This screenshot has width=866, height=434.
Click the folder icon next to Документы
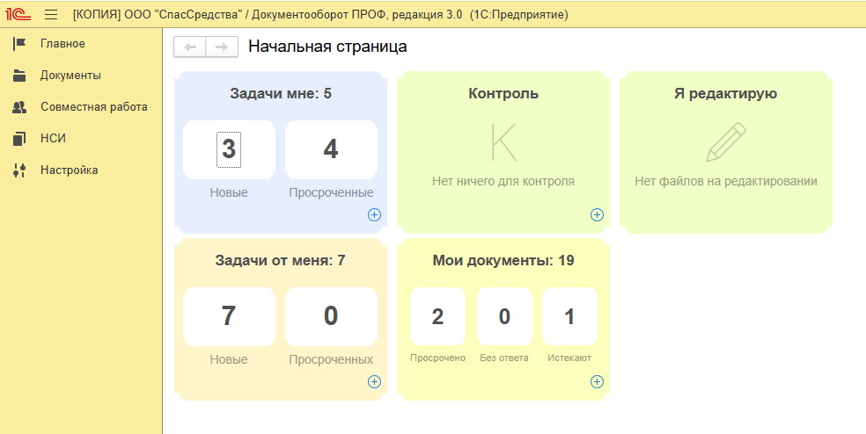pyautogui.click(x=19, y=76)
